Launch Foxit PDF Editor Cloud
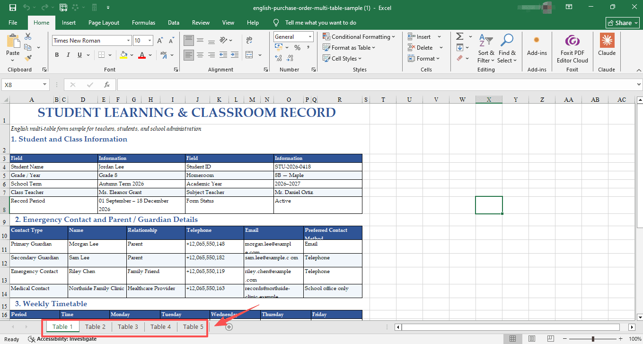 pyautogui.click(x=572, y=48)
